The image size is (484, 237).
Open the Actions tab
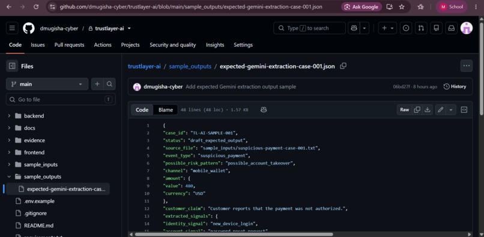[x=103, y=45]
